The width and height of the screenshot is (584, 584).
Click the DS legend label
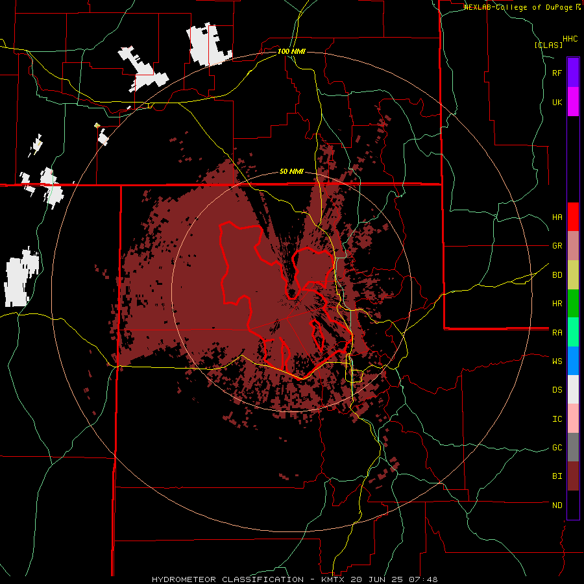(557, 390)
